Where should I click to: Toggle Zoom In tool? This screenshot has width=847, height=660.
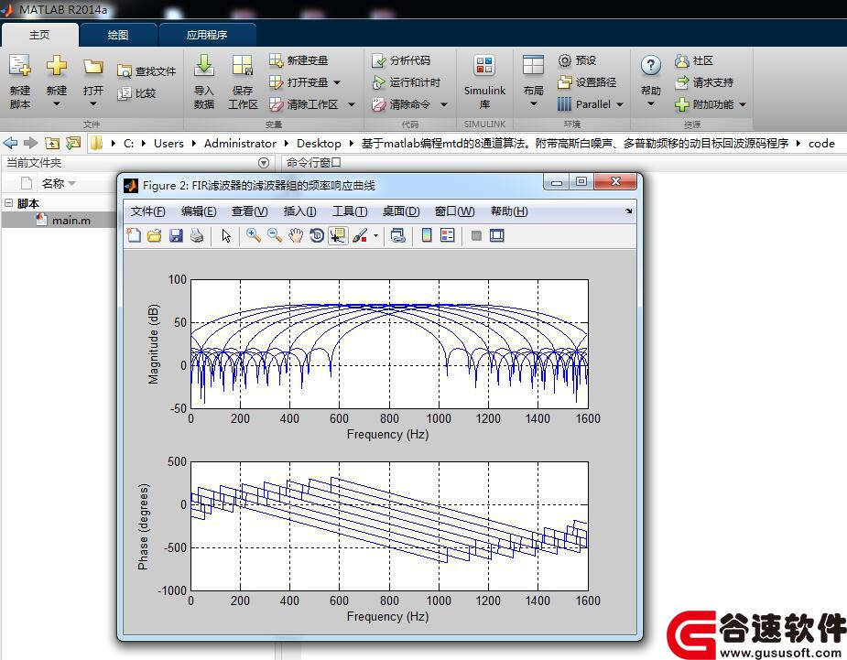254,235
